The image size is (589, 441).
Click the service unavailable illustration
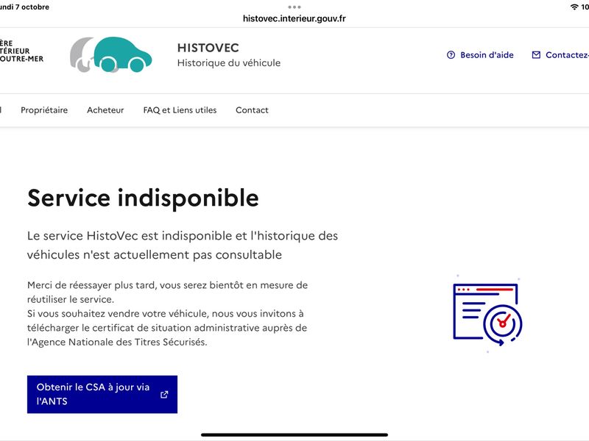(487, 314)
